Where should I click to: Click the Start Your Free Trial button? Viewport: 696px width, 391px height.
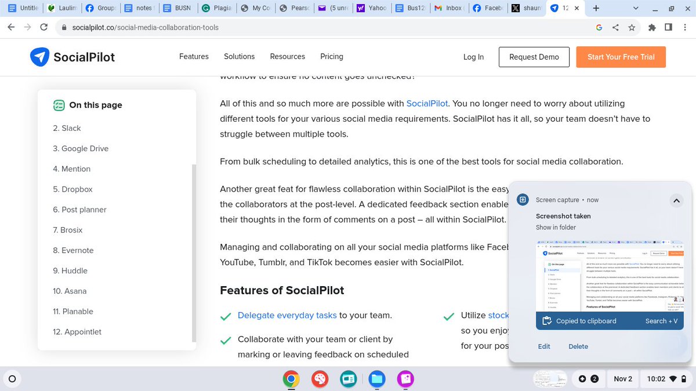pyautogui.click(x=621, y=57)
